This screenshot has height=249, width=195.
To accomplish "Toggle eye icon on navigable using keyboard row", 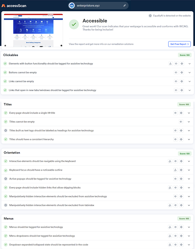I will [176, 161].
